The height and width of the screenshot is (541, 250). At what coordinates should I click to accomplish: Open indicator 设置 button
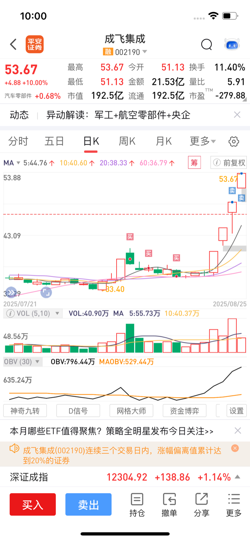pos(237,411)
